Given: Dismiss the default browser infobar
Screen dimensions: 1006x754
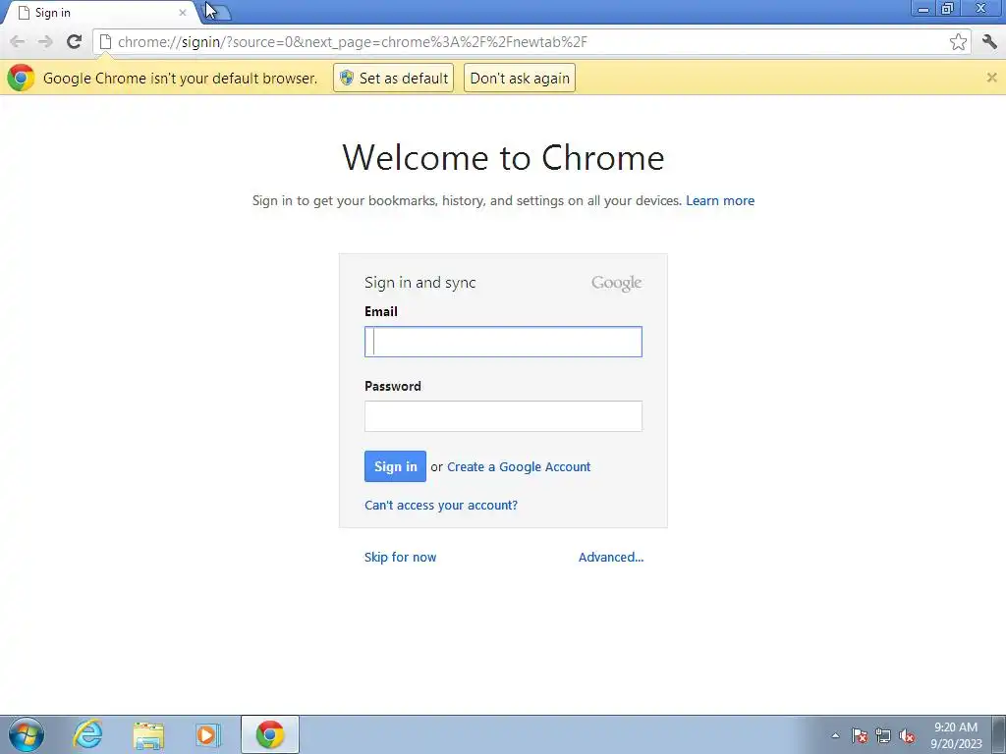Looking at the screenshot, I should (991, 78).
